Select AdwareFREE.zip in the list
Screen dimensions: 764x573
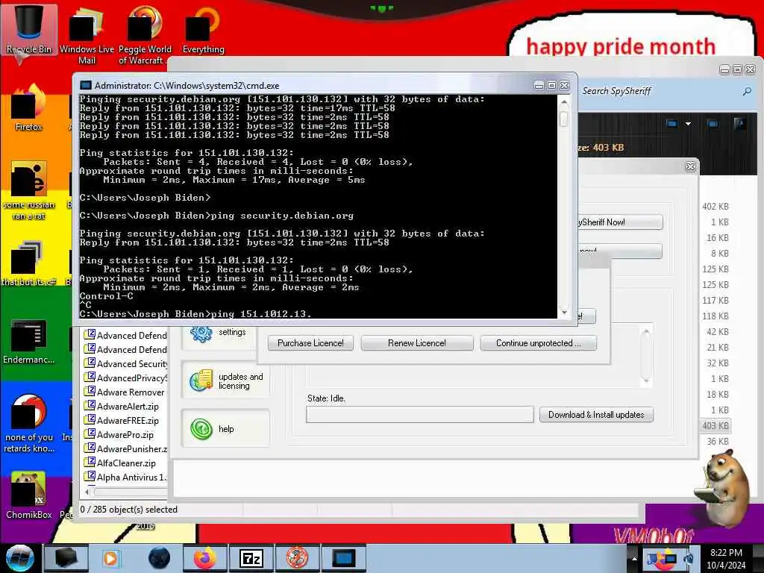coord(122,420)
